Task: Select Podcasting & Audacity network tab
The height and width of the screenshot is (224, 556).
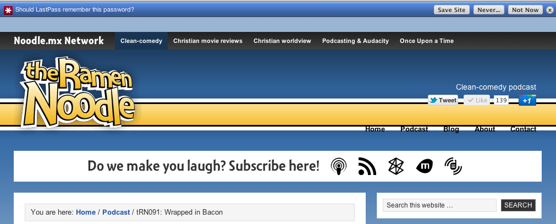Action: coord(355,41)
